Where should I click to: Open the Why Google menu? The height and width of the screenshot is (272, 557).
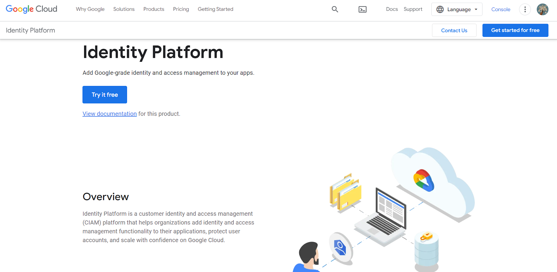[x=90, y=9]
